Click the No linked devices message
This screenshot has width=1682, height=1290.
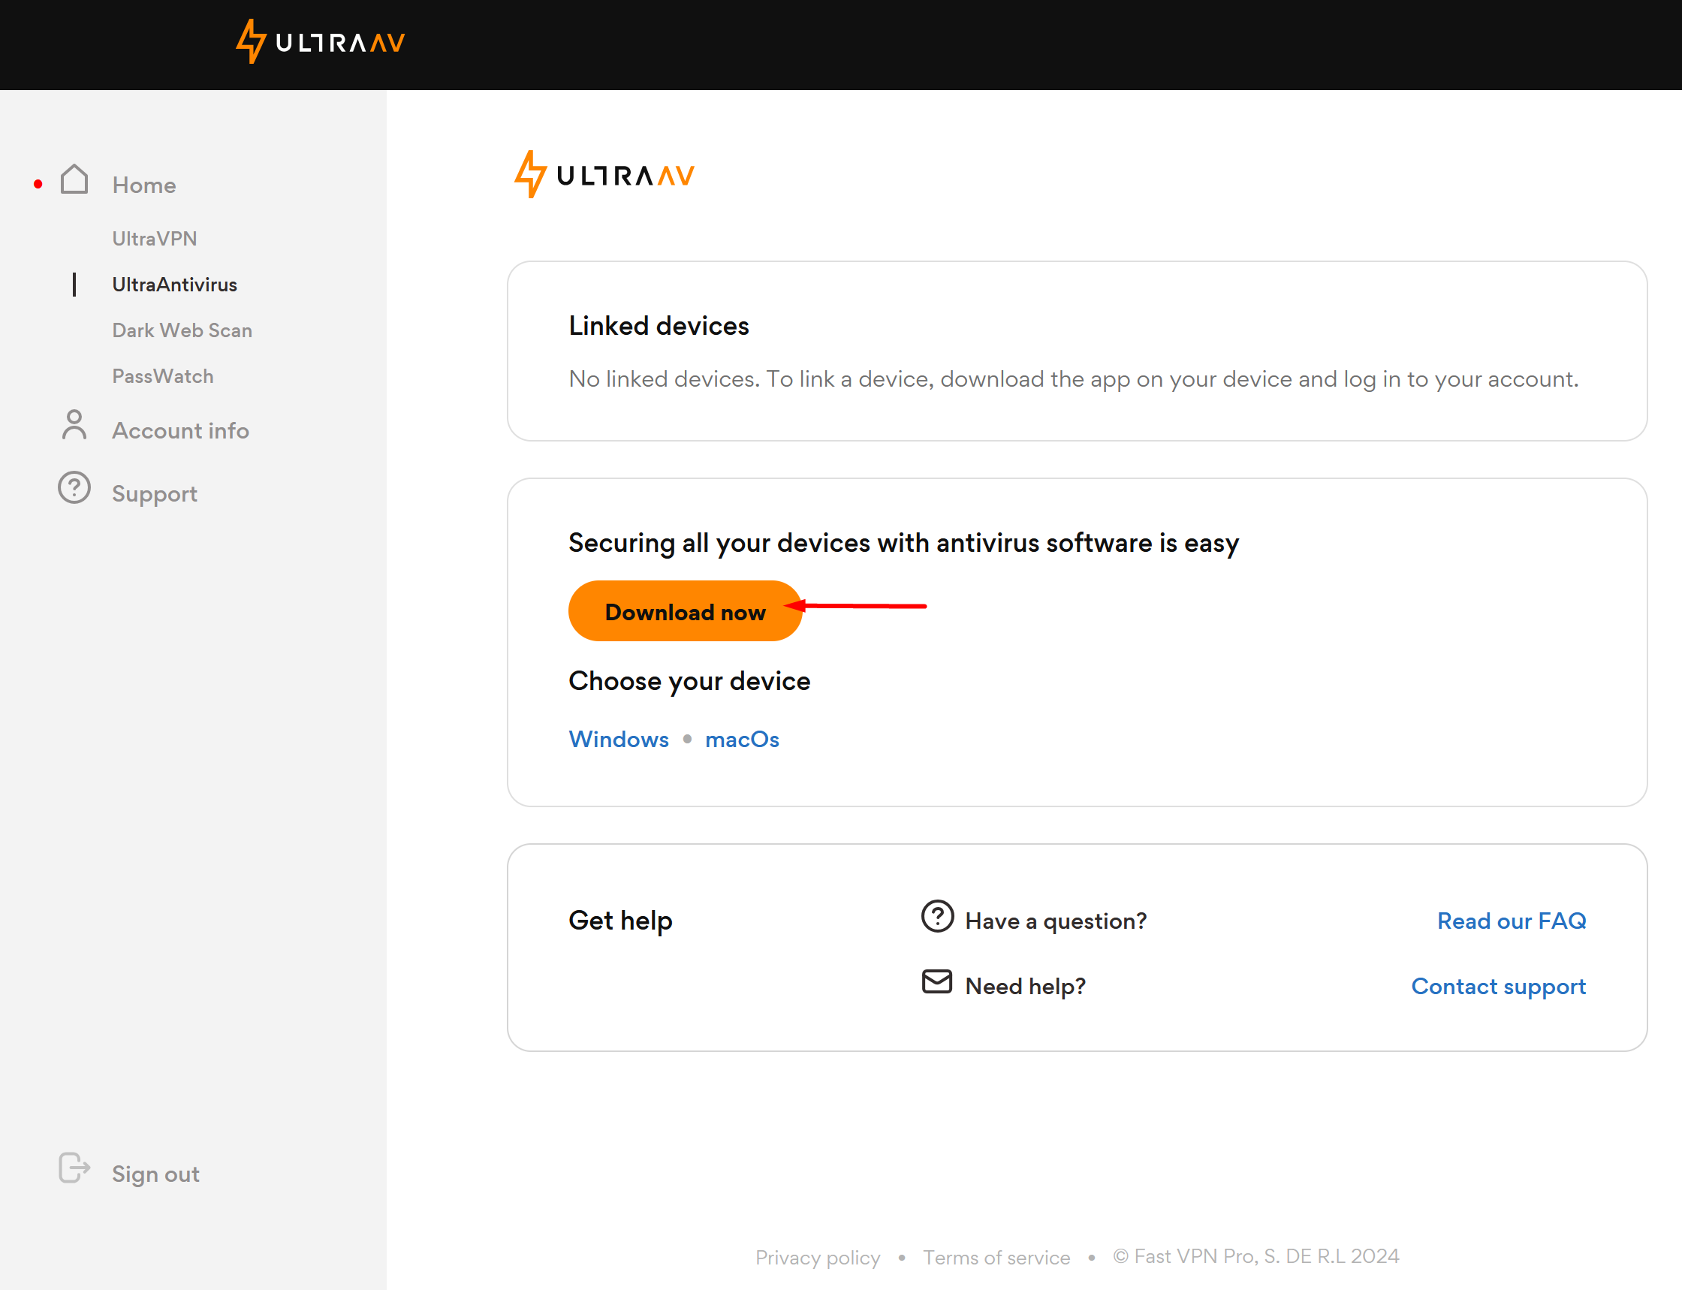click(x=1073, y=378)
